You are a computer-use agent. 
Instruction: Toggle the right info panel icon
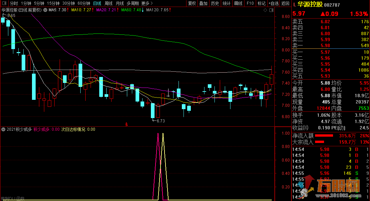coord(271,10)
